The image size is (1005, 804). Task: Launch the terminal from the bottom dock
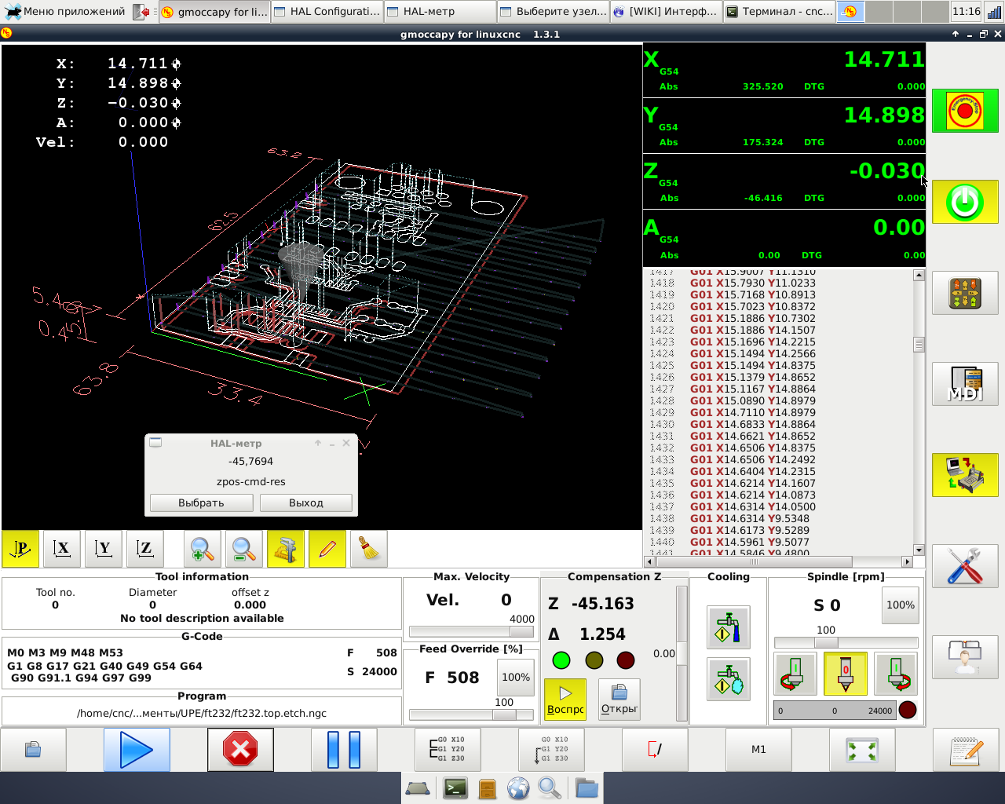(x=455, y=788)
